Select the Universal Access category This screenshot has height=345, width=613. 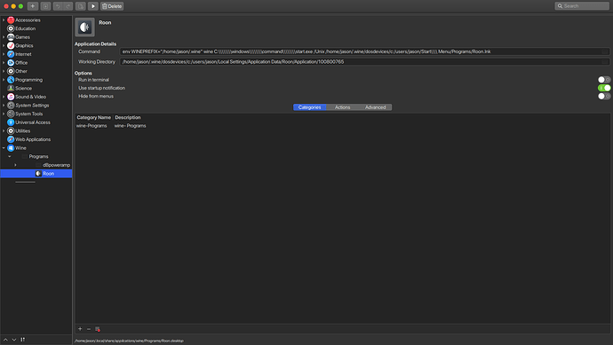(33, 122)
